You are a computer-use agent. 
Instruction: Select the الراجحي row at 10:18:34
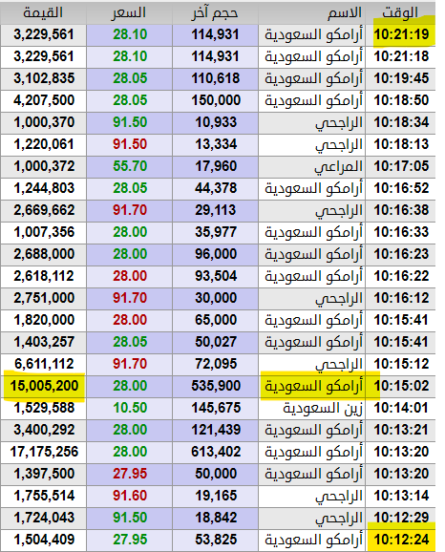[218, 122]
